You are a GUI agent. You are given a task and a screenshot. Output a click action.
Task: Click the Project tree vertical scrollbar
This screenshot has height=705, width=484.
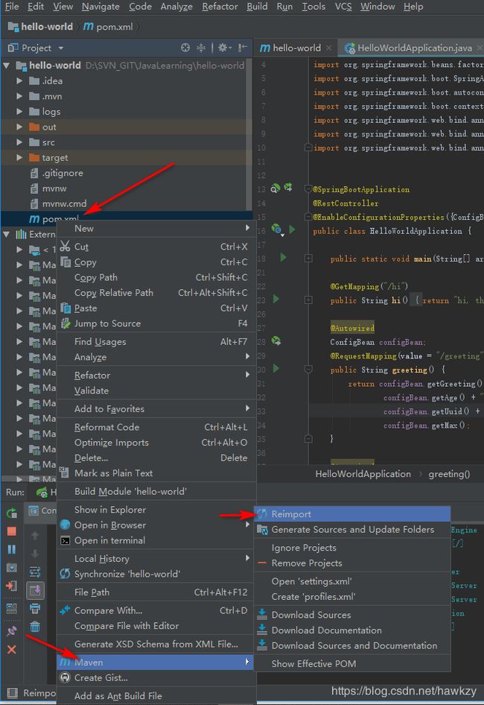(249, 135)
